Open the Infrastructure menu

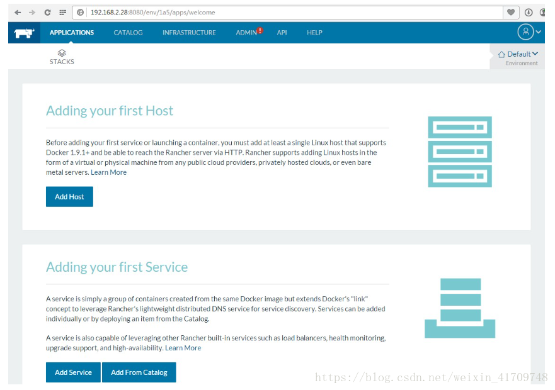(189, 33)
